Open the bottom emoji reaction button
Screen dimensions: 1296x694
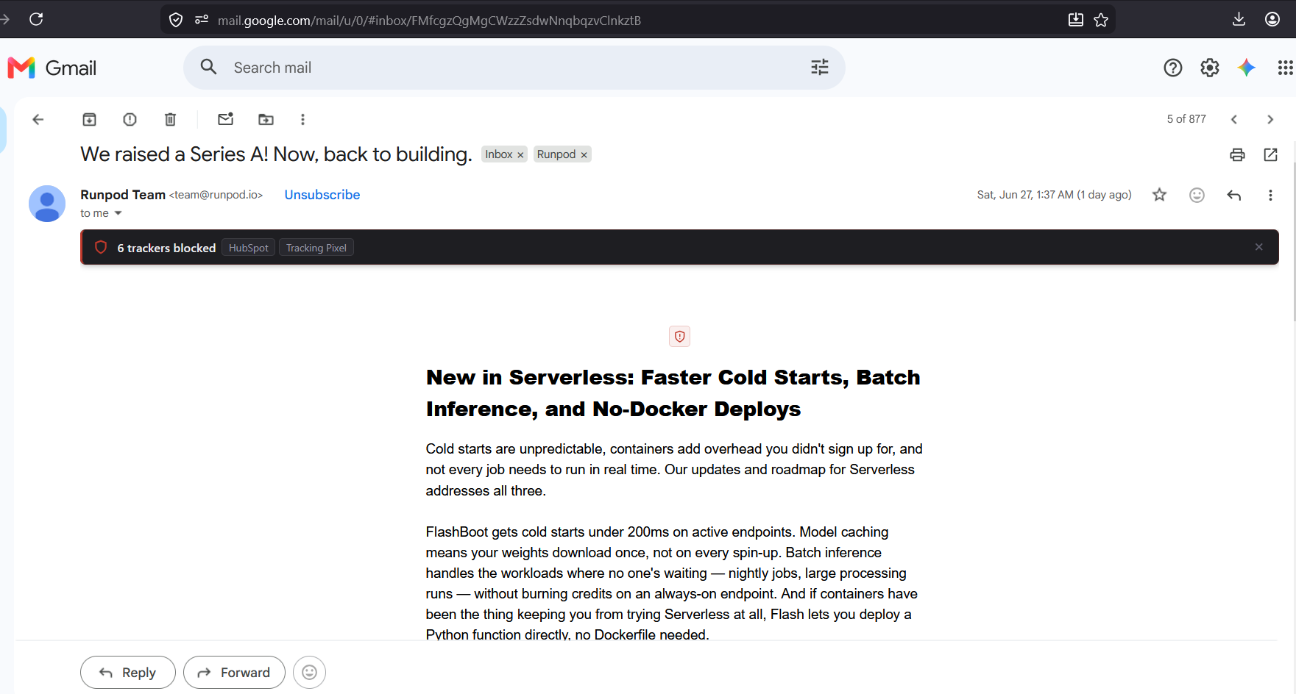tap(310, 673)
